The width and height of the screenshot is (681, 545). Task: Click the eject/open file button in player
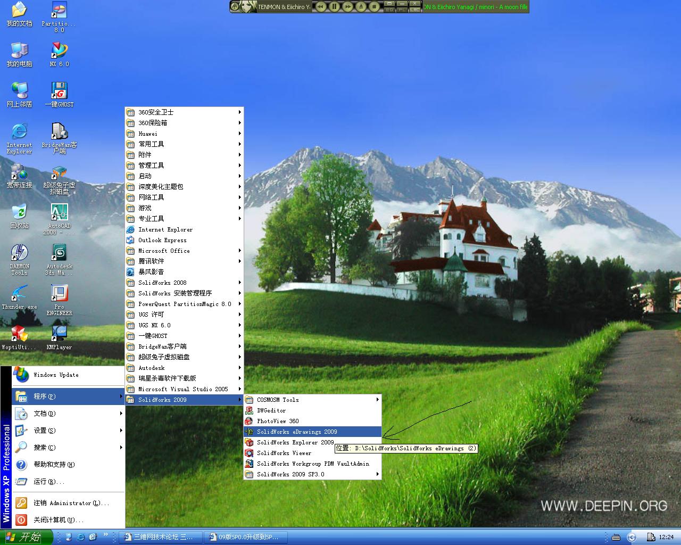click(x=361, y=7)
